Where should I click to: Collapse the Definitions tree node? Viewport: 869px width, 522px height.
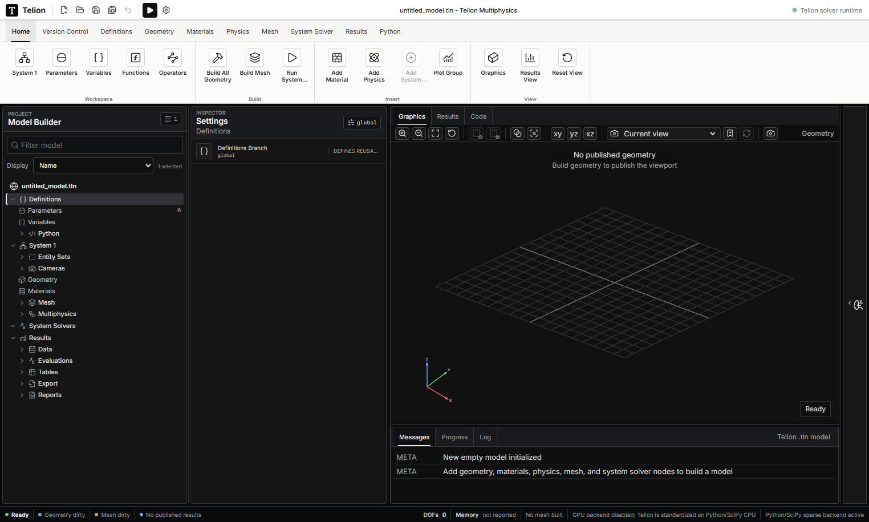[x=13, y=199]
